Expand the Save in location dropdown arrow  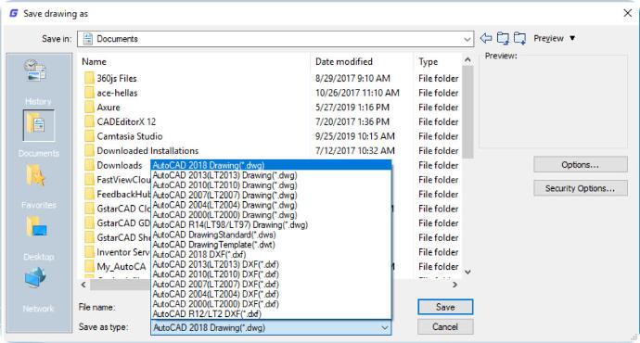pyautogui.click(x=467, y=39)
